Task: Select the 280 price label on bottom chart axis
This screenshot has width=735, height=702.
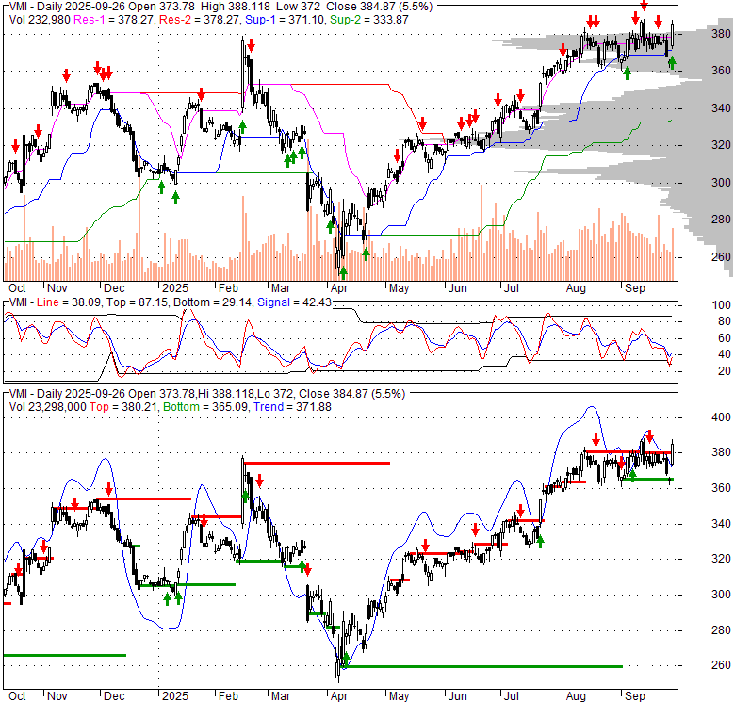Action: pos(721,630)
